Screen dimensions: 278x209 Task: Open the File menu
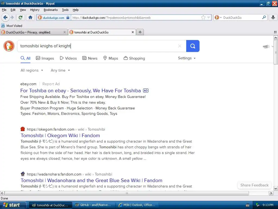[x=4, y=10]
